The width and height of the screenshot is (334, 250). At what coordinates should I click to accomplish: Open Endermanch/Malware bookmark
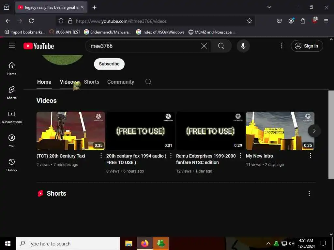(108, 32)
